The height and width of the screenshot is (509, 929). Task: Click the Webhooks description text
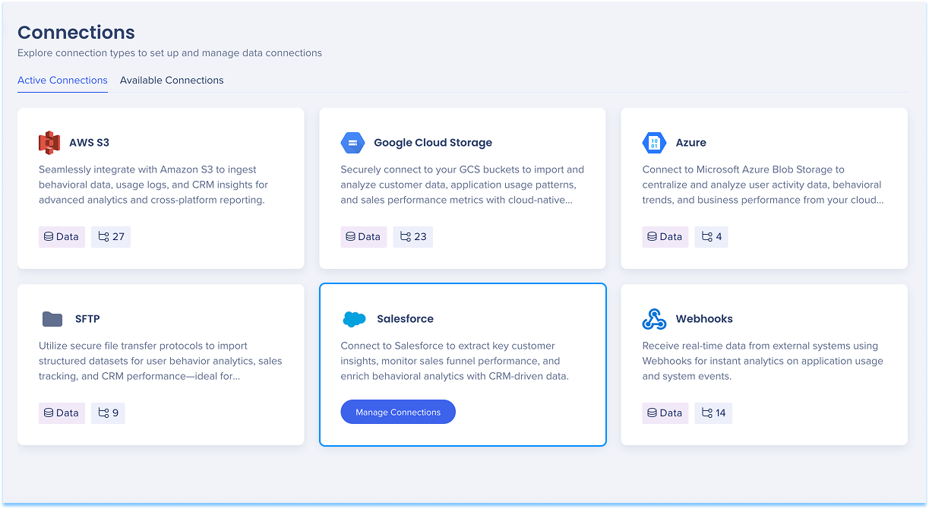pos(763,361)
